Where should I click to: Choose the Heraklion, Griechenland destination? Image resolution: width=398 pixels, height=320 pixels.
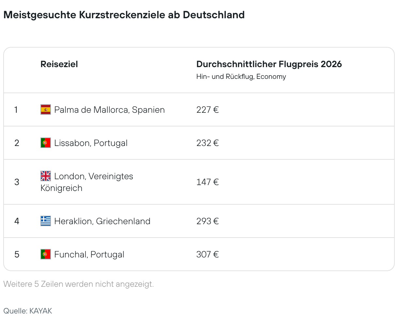coord(102,221)
